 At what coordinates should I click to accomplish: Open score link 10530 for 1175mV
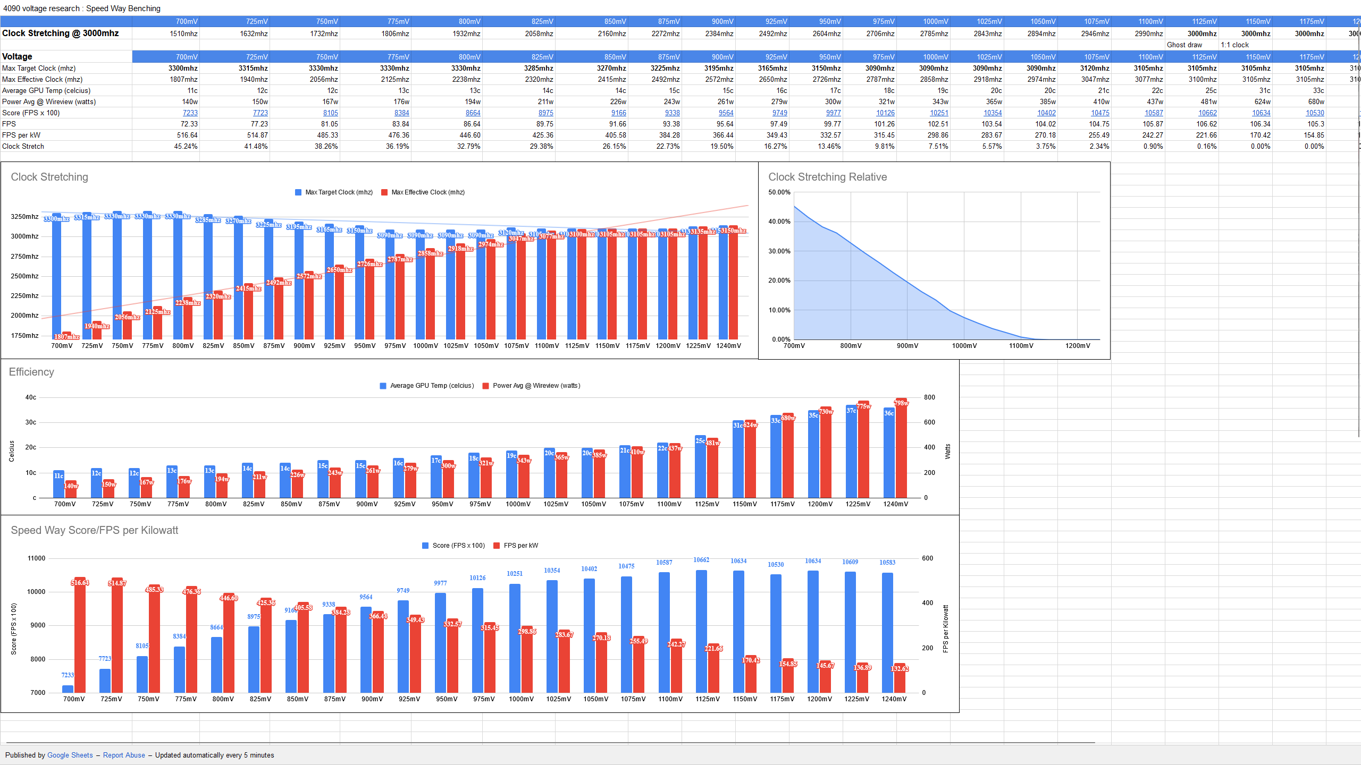[1315, 113]
